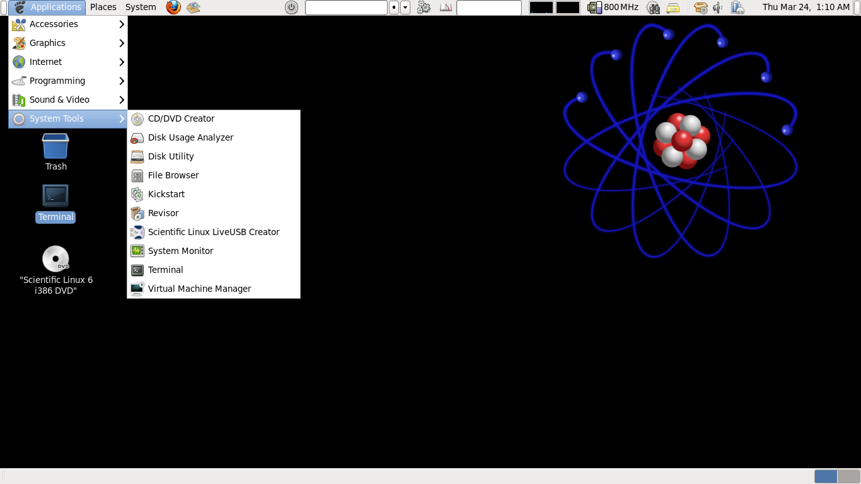Click the Disk Usage Analyzer icon

(137, 137)
